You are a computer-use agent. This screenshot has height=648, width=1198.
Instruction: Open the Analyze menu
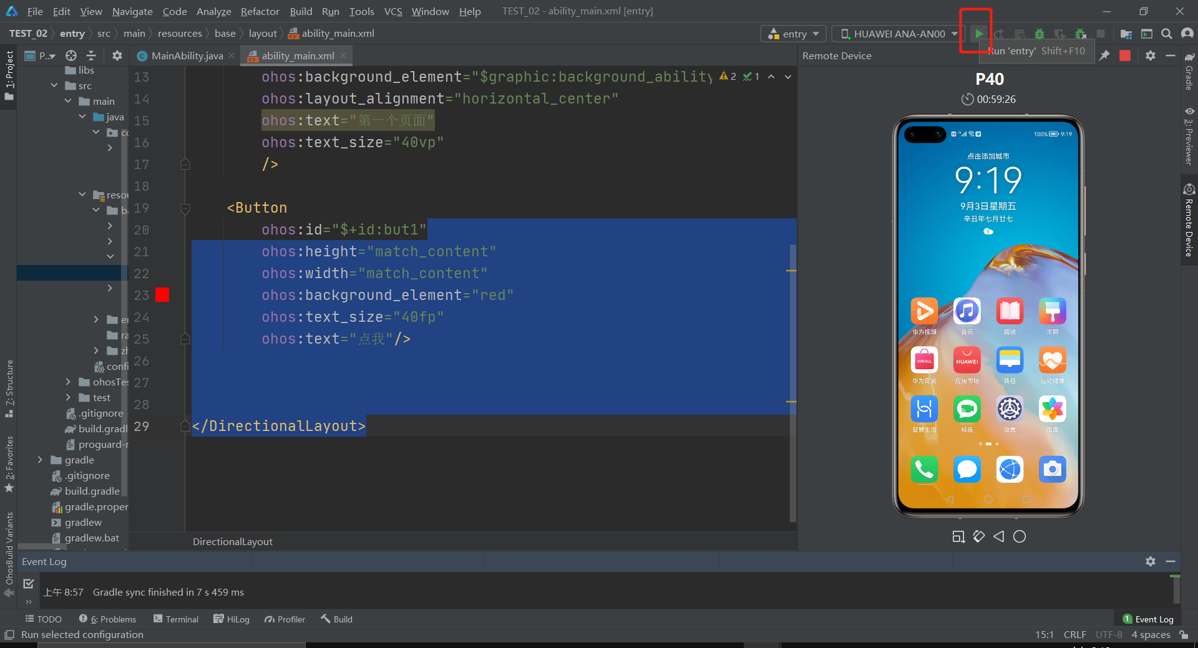pyautogui.click(x=213, y=11)
